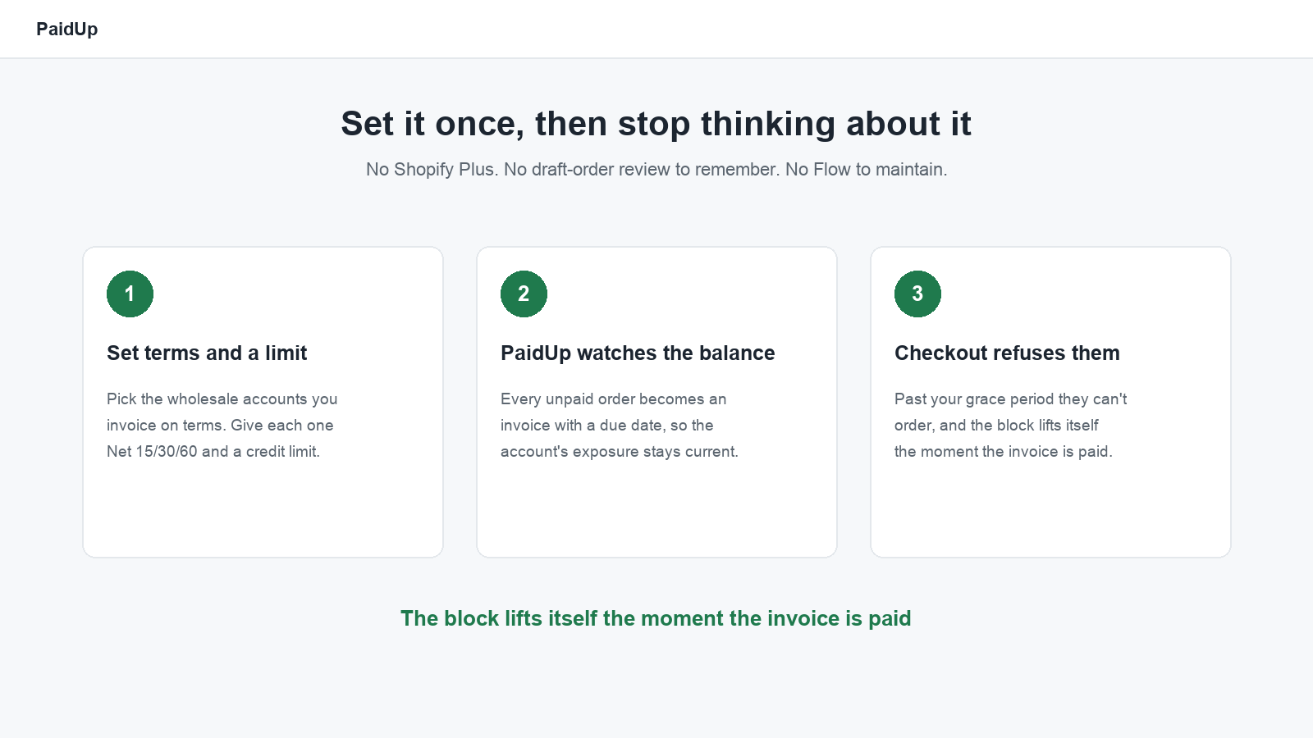Click the 'Checkout refuses them' heading
The height and width of the screenshot is (738, 1313).
point(1007,353)
